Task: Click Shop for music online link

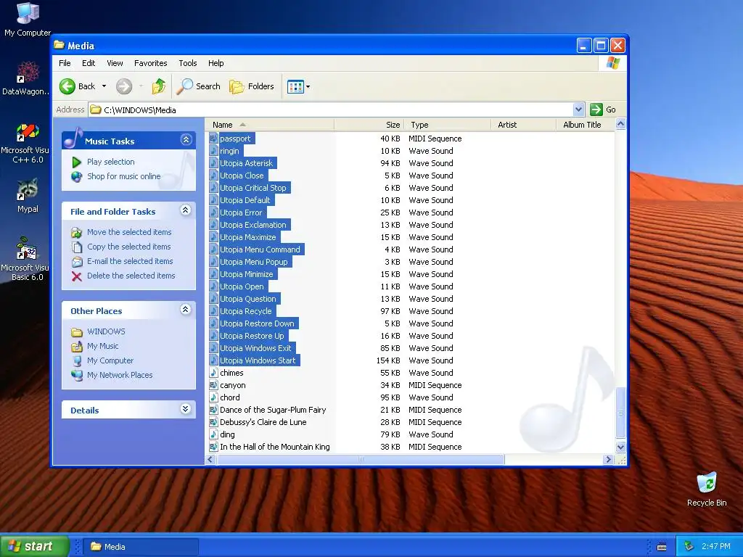Action: point(123,177)
